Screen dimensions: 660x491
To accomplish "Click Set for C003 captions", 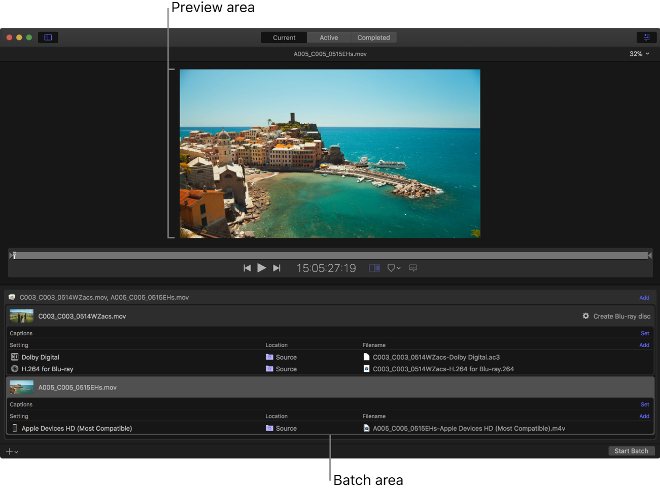I will (645, 333).
